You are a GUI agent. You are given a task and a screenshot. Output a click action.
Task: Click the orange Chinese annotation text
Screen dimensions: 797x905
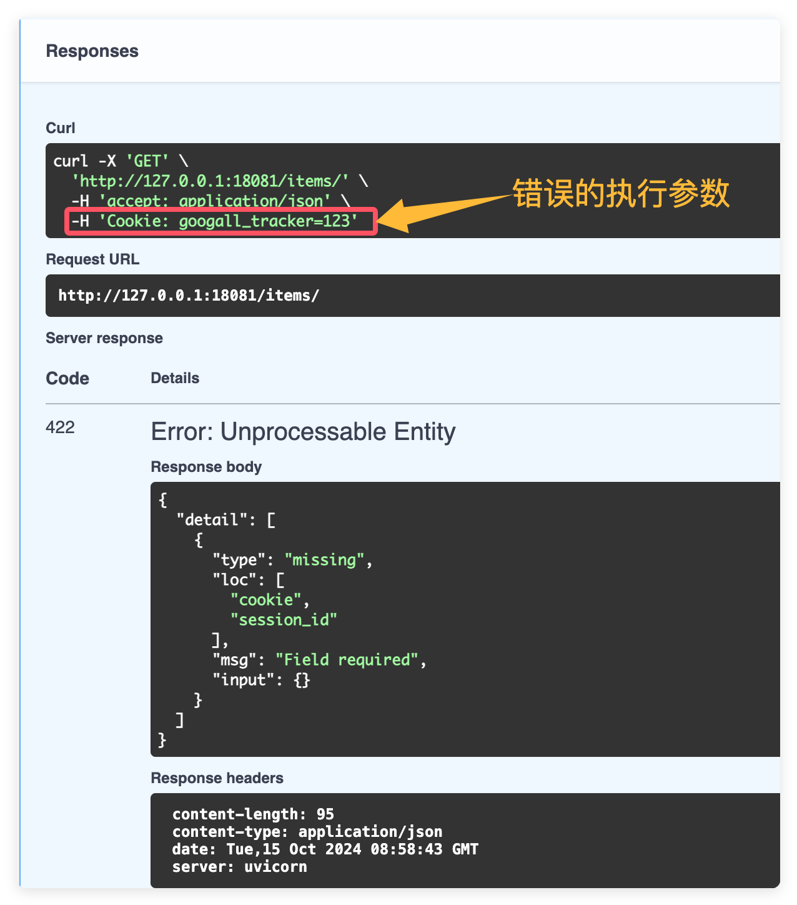[621, 193]
